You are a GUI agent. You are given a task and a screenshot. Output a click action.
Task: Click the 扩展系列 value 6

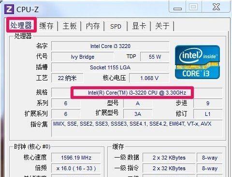click(66, 114)
